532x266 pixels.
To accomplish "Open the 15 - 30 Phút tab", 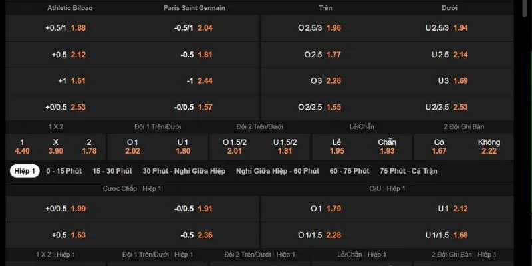I will click(113, 171).
